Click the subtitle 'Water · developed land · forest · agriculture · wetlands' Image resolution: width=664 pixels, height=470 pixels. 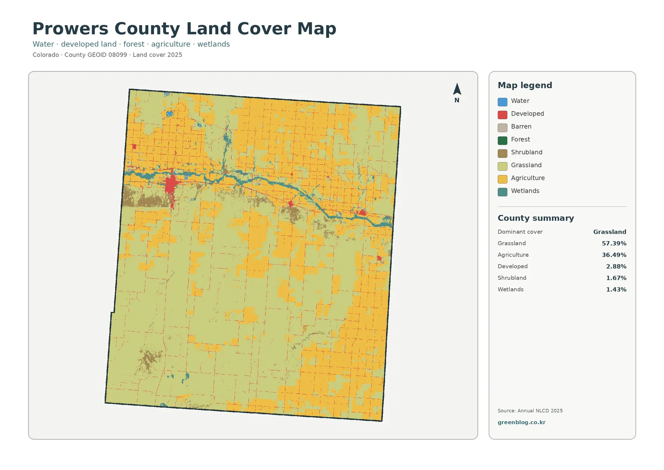(131, 44)
